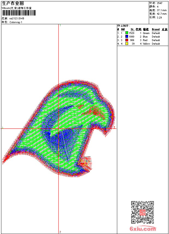Click the Brand column header

pyautogui.click(x=156, y=29)
